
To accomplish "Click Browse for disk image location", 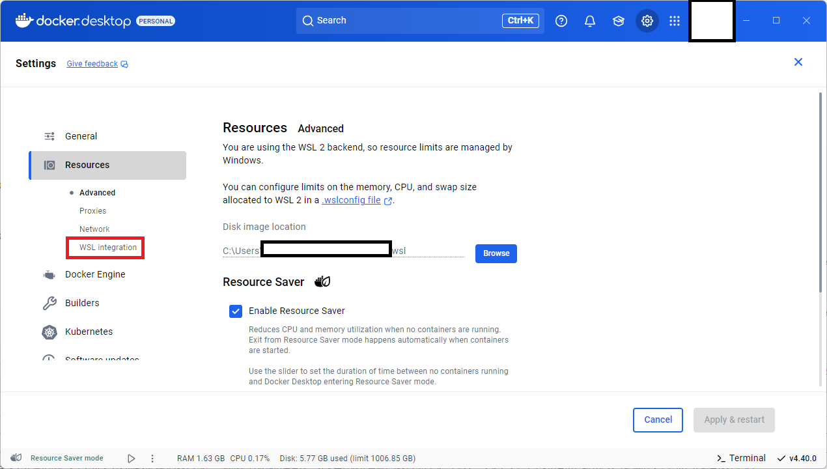I will (496, 253).
